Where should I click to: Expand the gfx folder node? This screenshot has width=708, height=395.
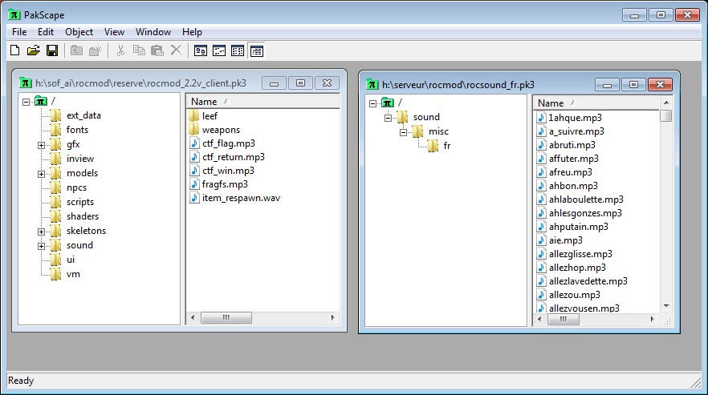[x=41, y=144]
